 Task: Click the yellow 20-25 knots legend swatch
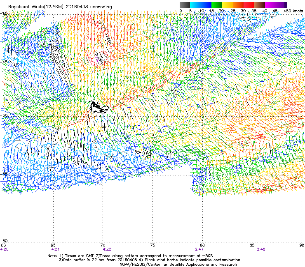pos(228,5)
